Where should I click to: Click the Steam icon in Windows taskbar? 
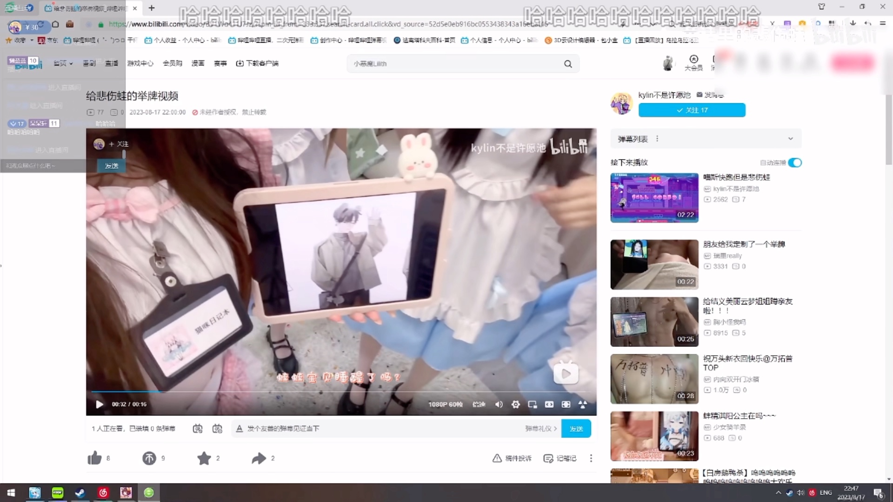tap(80, 492)
